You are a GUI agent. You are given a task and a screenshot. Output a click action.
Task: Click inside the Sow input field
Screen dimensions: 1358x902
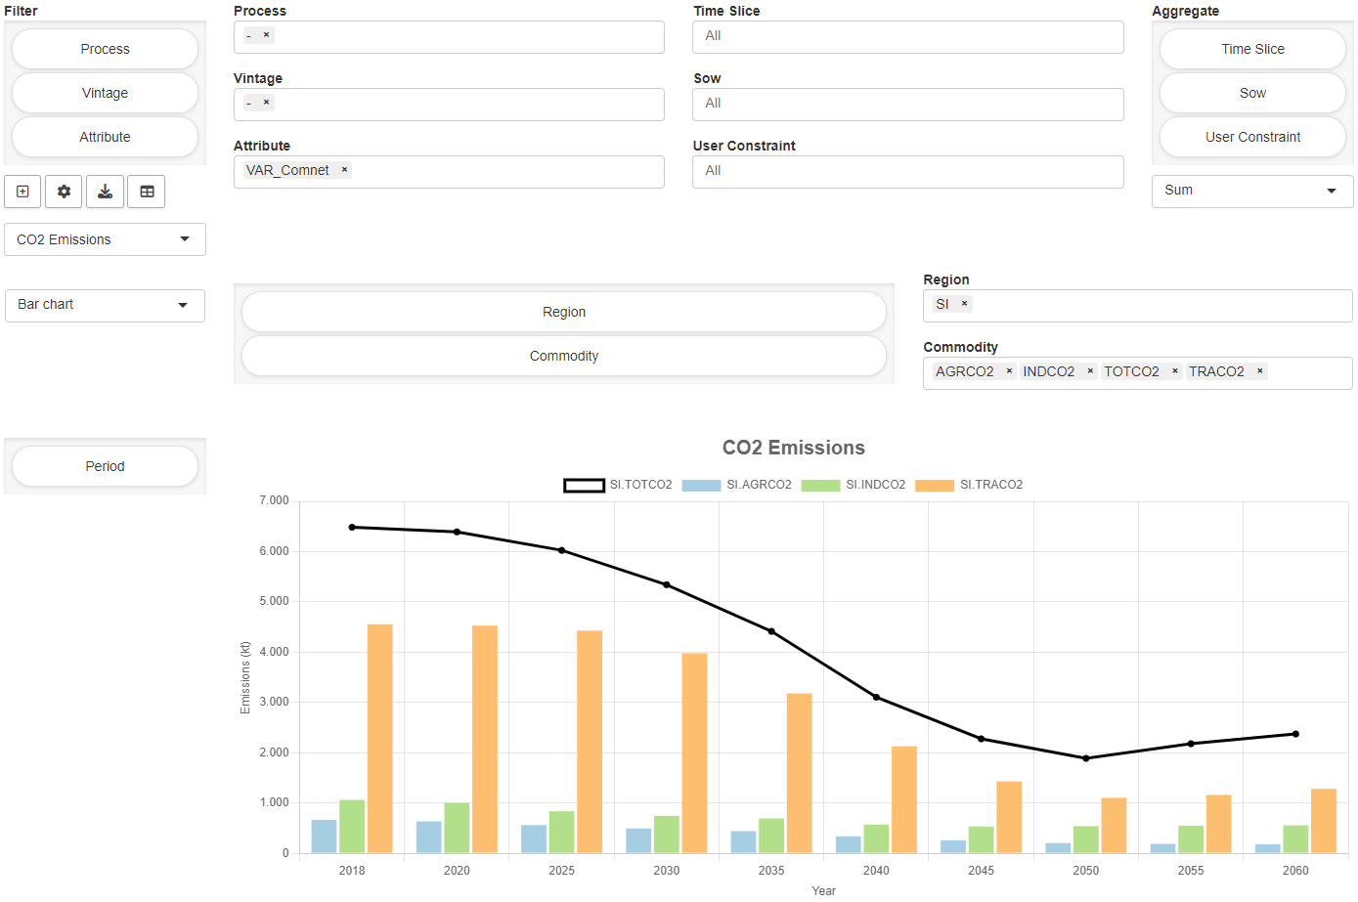click(907, 103)
